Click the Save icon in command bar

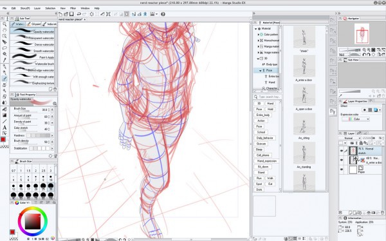click(71, 14)
